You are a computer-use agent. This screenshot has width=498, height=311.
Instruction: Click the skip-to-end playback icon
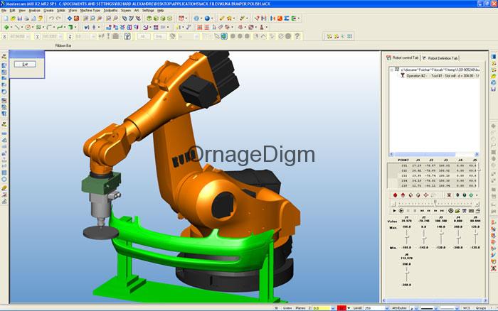coord(442,211)
